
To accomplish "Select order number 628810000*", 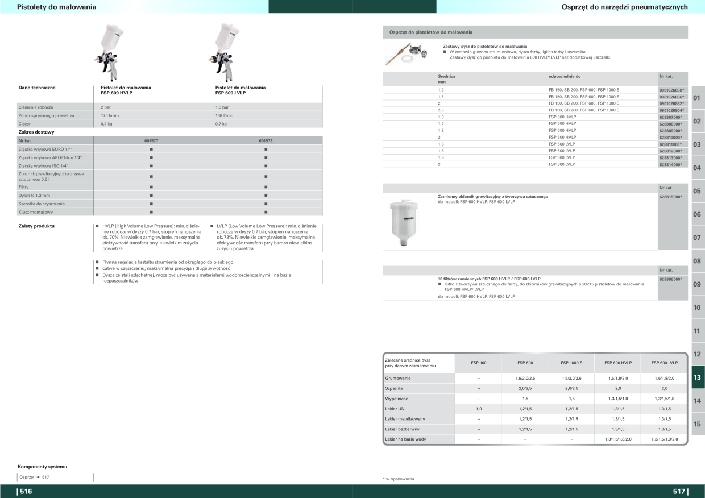I will click(x=671, y=137).
